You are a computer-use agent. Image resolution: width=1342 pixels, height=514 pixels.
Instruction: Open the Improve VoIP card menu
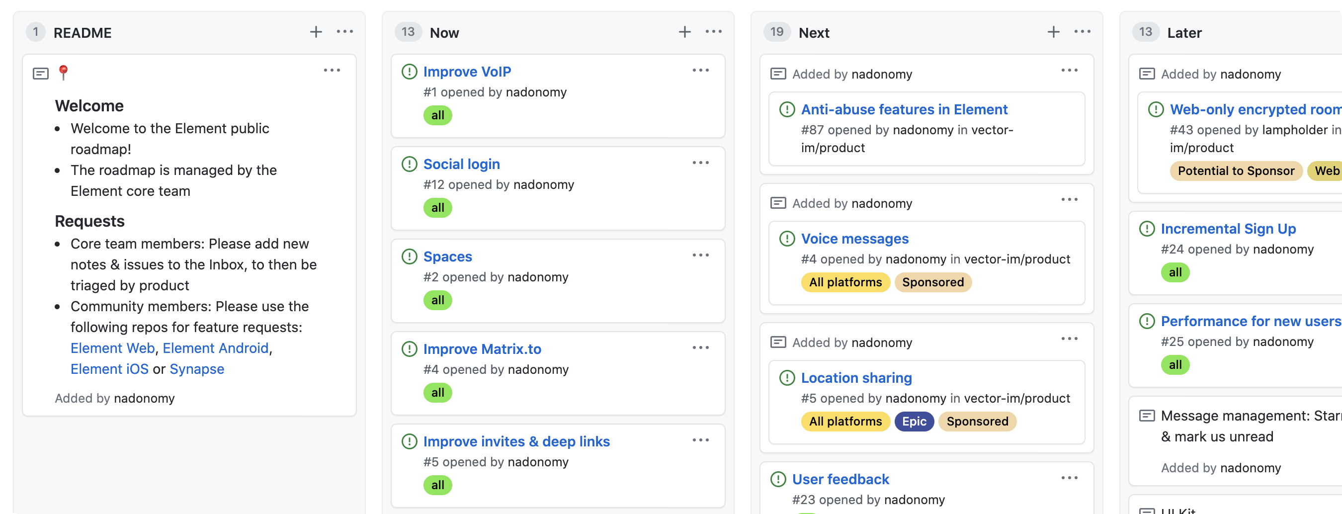[x=701, y=70]
